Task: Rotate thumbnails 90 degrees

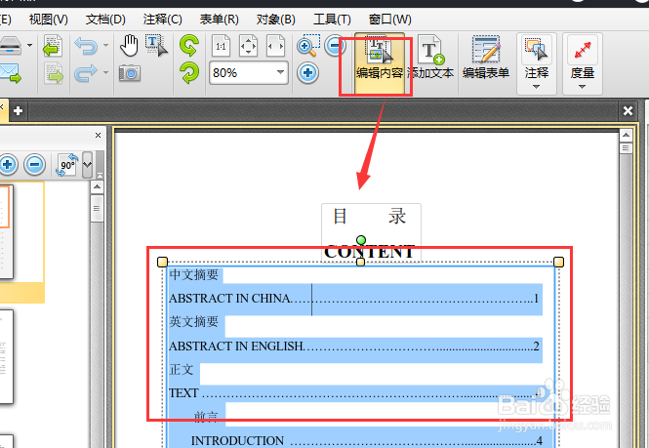Action: coord(67,165)
